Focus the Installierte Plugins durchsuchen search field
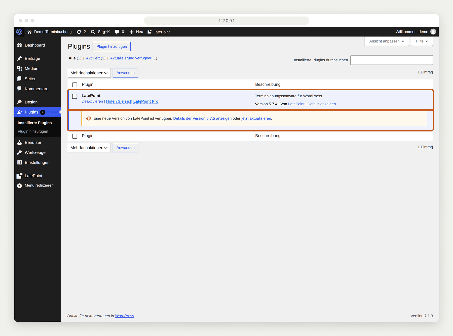The height and width of the screenshot is (336, 453). coord(392,60)
